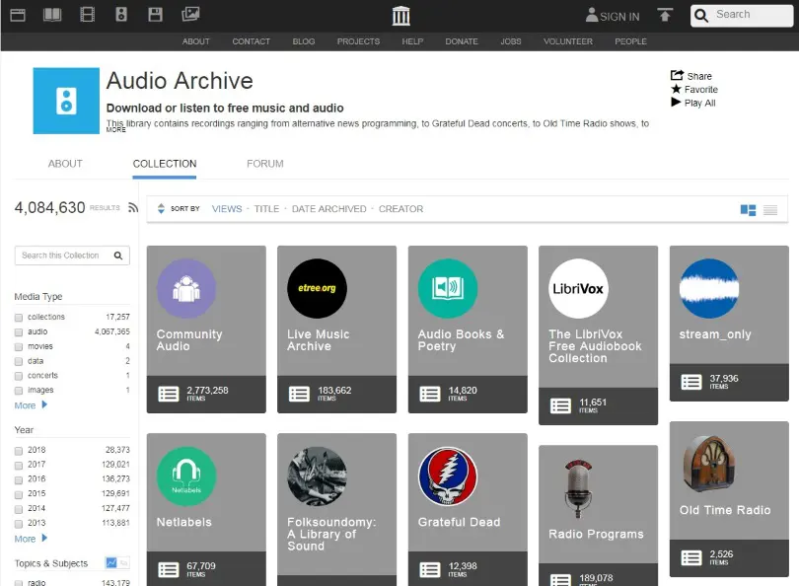Open PROJECTS in the top menu
Viewport: 799px width, 586px height.
[x=358, y=41]
